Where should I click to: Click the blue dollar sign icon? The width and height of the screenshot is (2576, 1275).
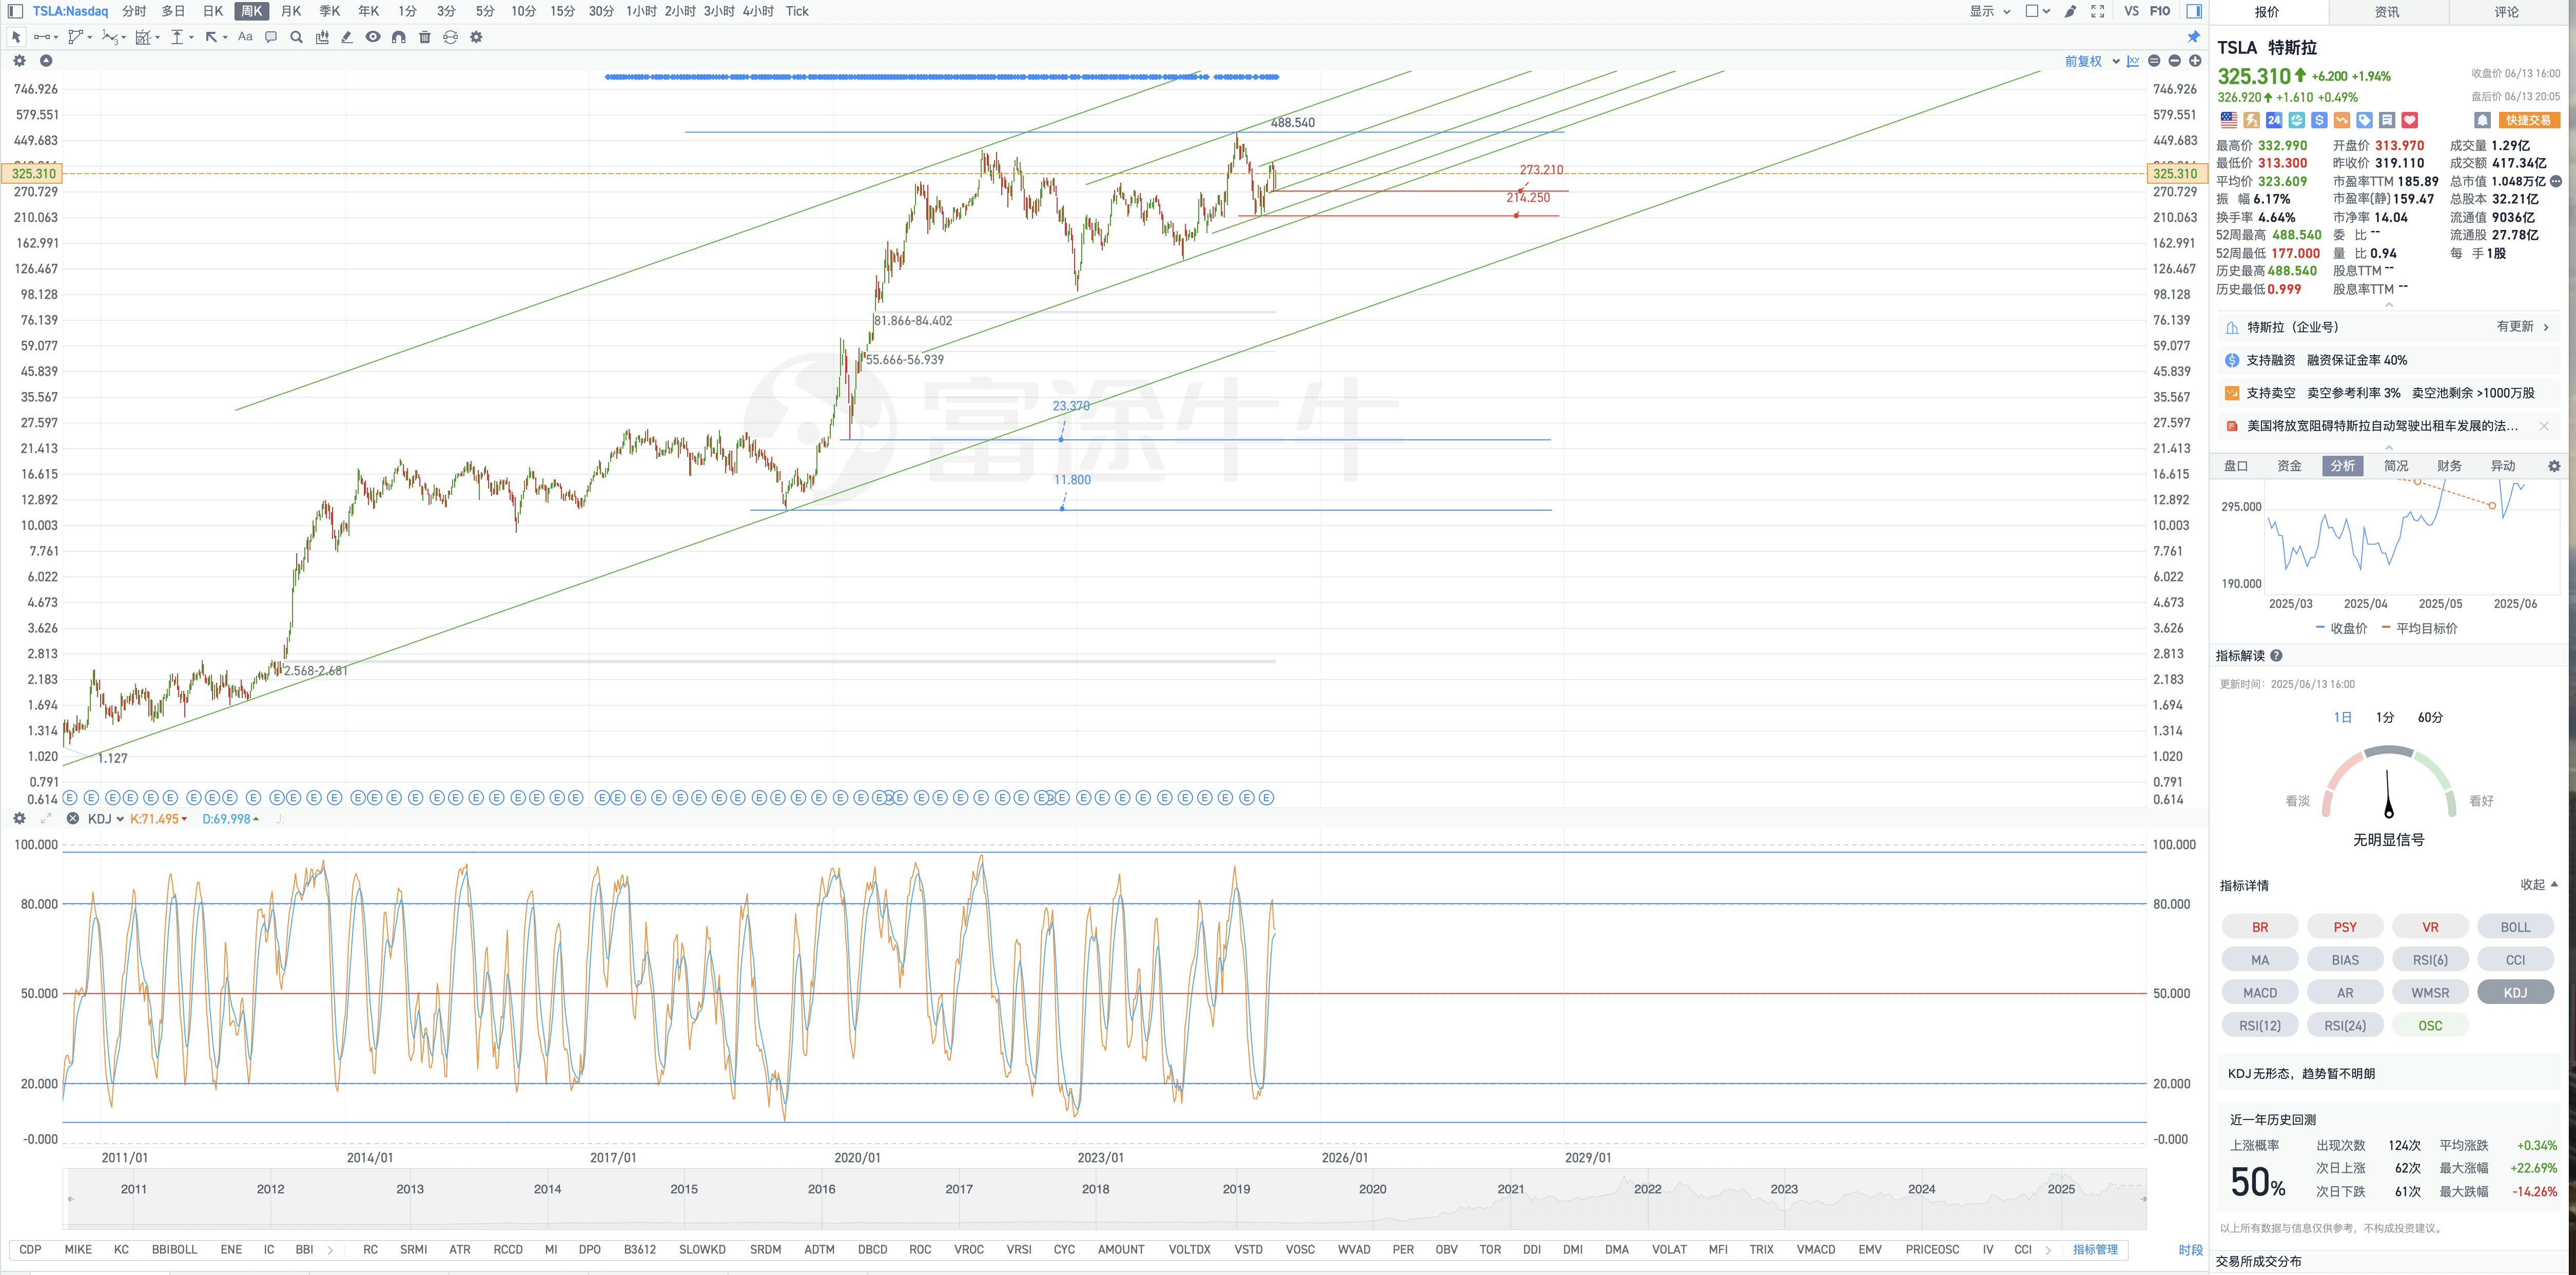[2319, 120]
